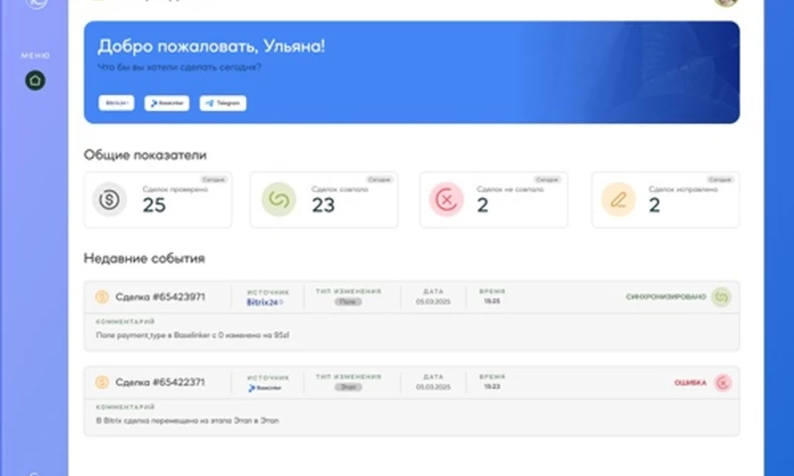794x476 pixels.
Task: Click the coin icon beside Сделка #65422371
Action: pos(102,383)
